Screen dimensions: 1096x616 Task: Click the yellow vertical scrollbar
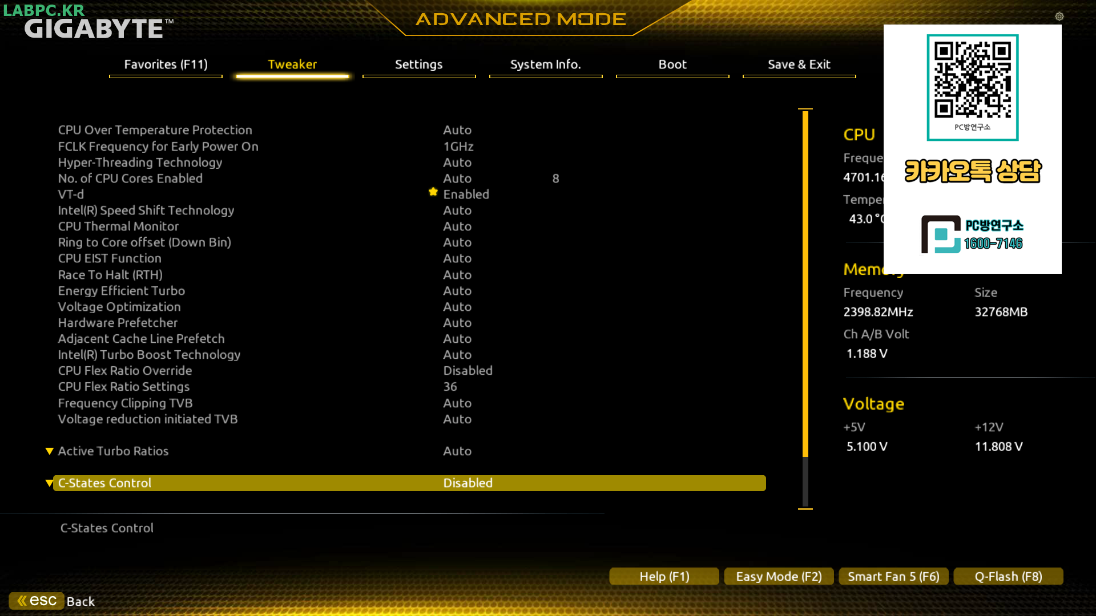coord(805,285)
